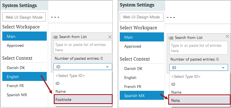Click the left Web UI Design Mode button

pos(24,17)
